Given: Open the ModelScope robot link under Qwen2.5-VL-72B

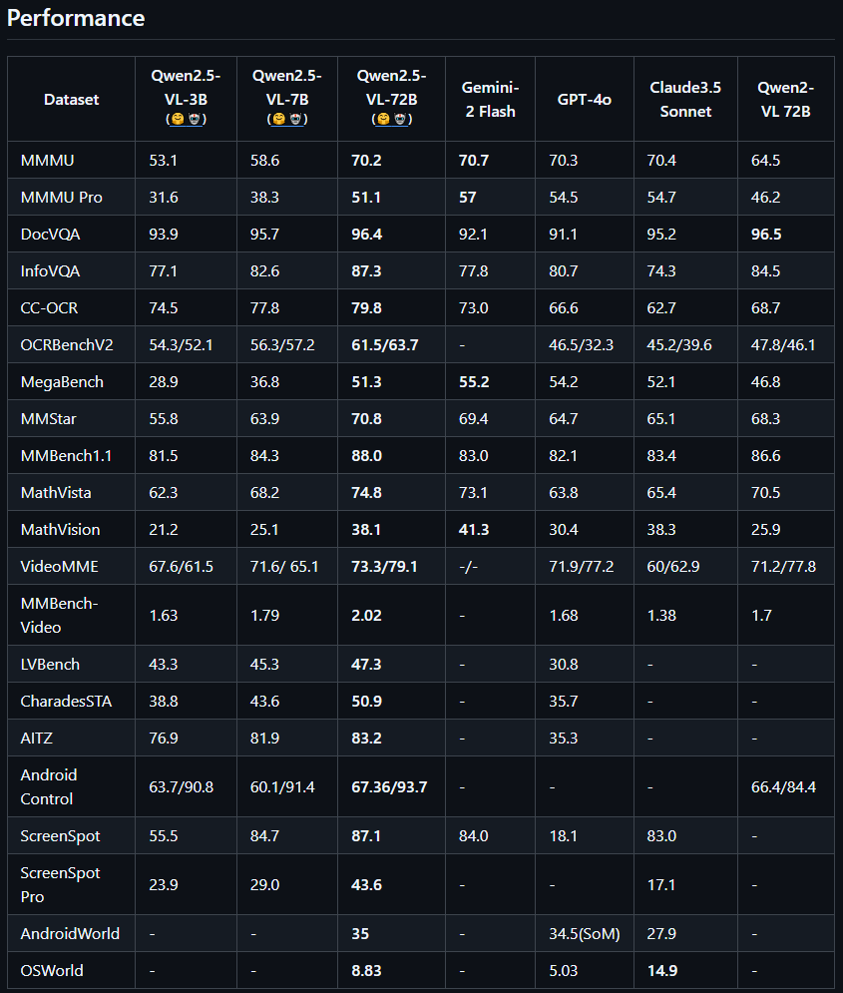Looking at the screenshot, I should 400,119.
